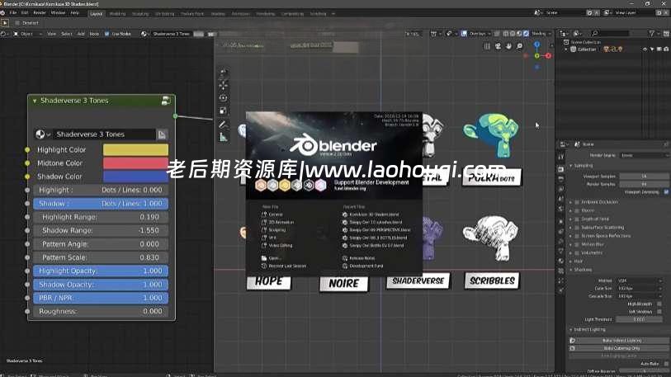Toggle Viewport Denoising checkbox
This screenshot has width=671, height=377.
(666, 192)
